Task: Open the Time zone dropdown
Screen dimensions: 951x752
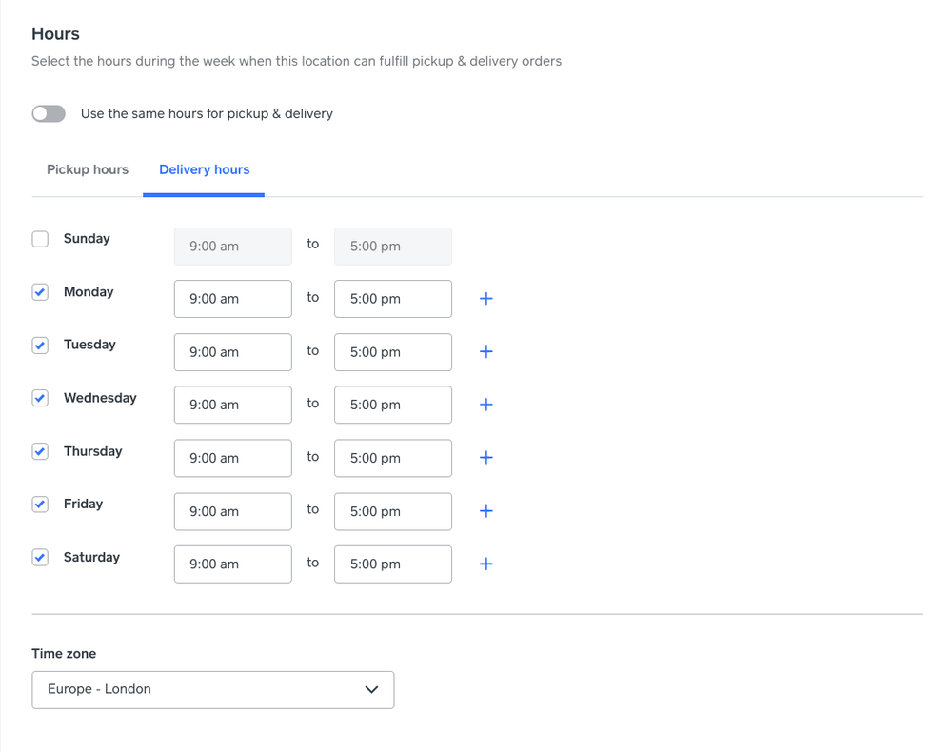Action: click(212, 690)
